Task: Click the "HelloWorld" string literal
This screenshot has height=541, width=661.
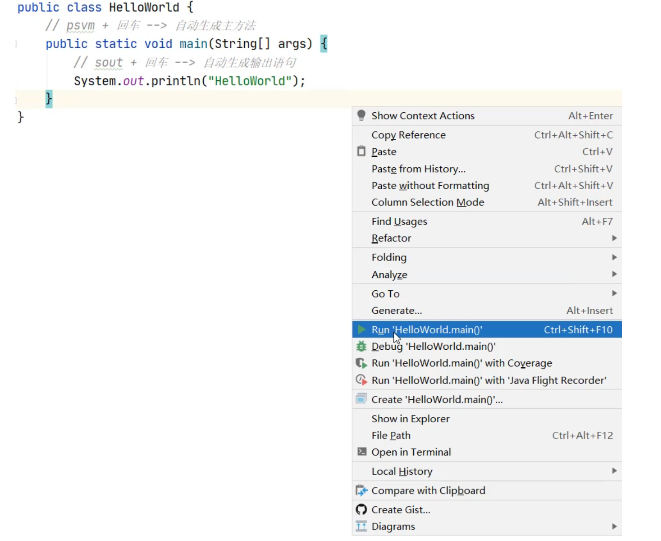Action: click(x=250, y=81)
